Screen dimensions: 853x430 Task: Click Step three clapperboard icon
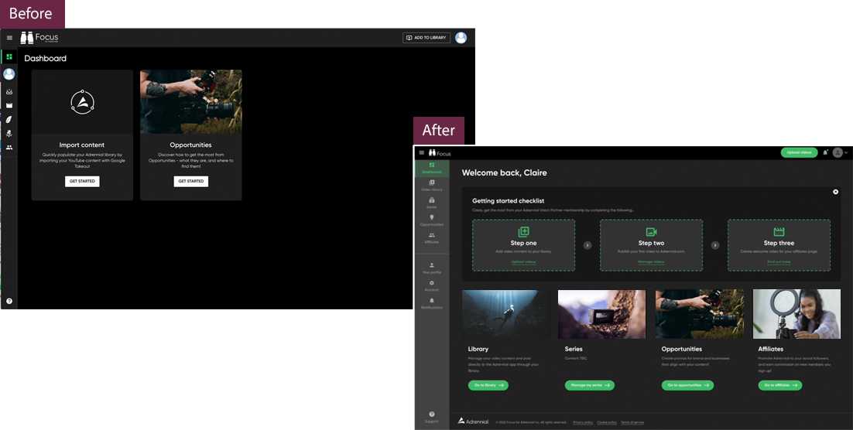[x=779, y=232]
